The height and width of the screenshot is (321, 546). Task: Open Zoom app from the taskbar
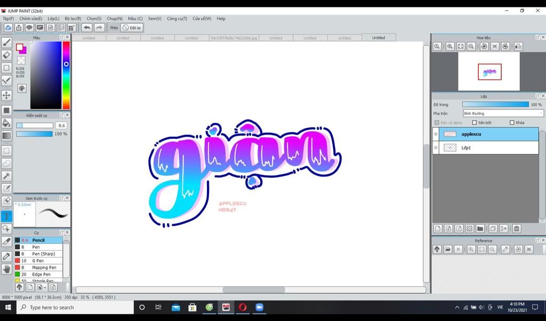click(259, 307)
